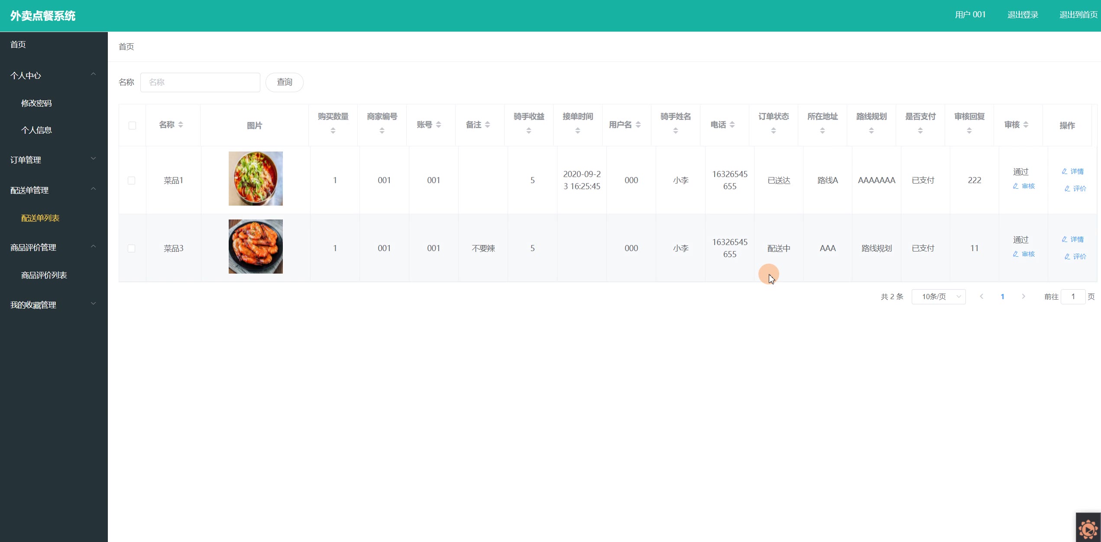Go to next page arrow
The height and width of the screenshot is (542, 1101).
click(1023, 297)
